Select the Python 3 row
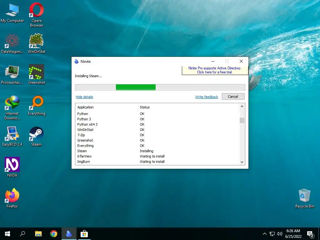This screenshot has width=320, height=240. 157,119
